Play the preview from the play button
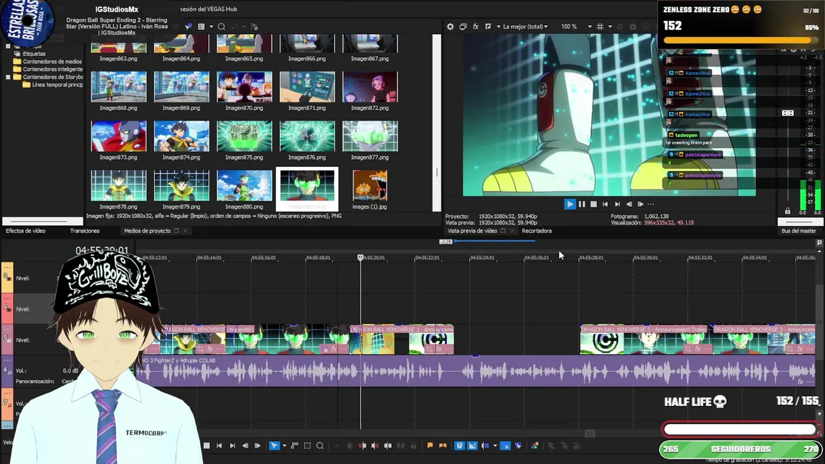Image resolution: width=825 pixels, height=464 pixels. tap(570, 204)
